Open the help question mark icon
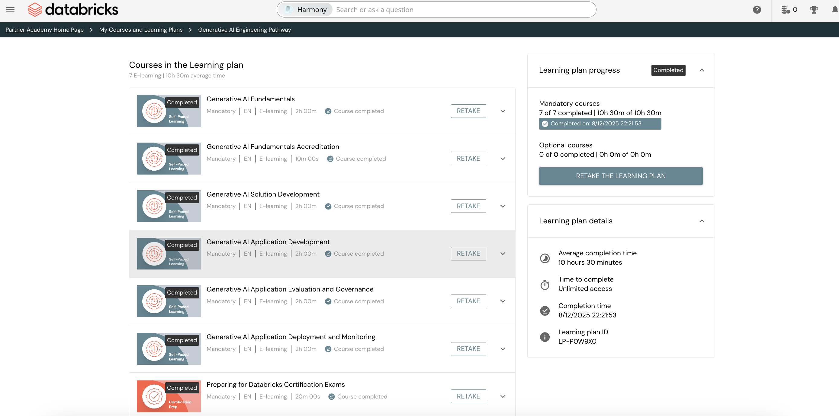The width and height of the screenshot is (839, 416). [x=757, y=10]
